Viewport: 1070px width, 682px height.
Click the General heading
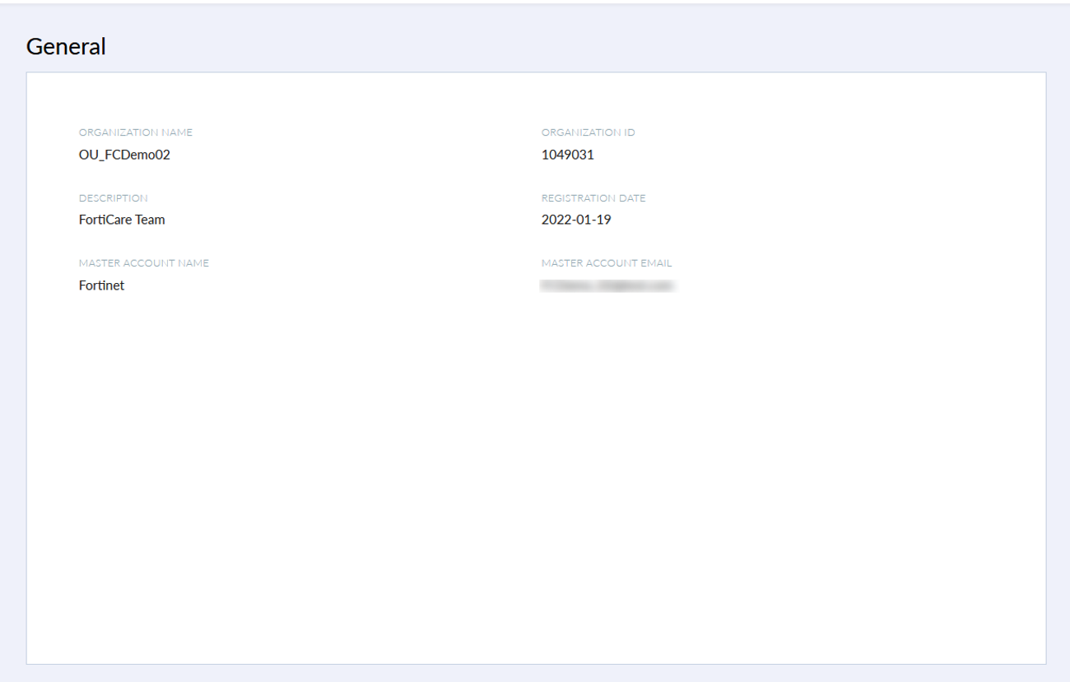click(x=65, y=46)
